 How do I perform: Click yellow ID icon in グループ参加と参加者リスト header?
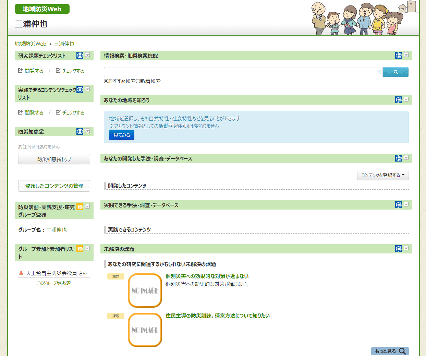click(80, 249)
